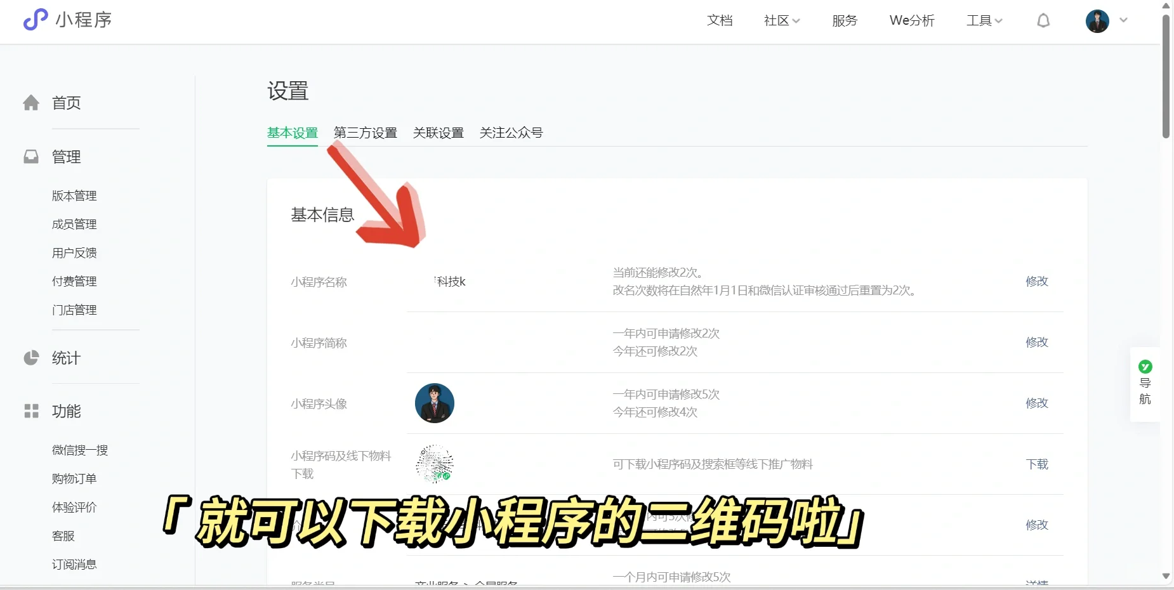
Task: Click the 首页 home icon
Action: point(31,103)
